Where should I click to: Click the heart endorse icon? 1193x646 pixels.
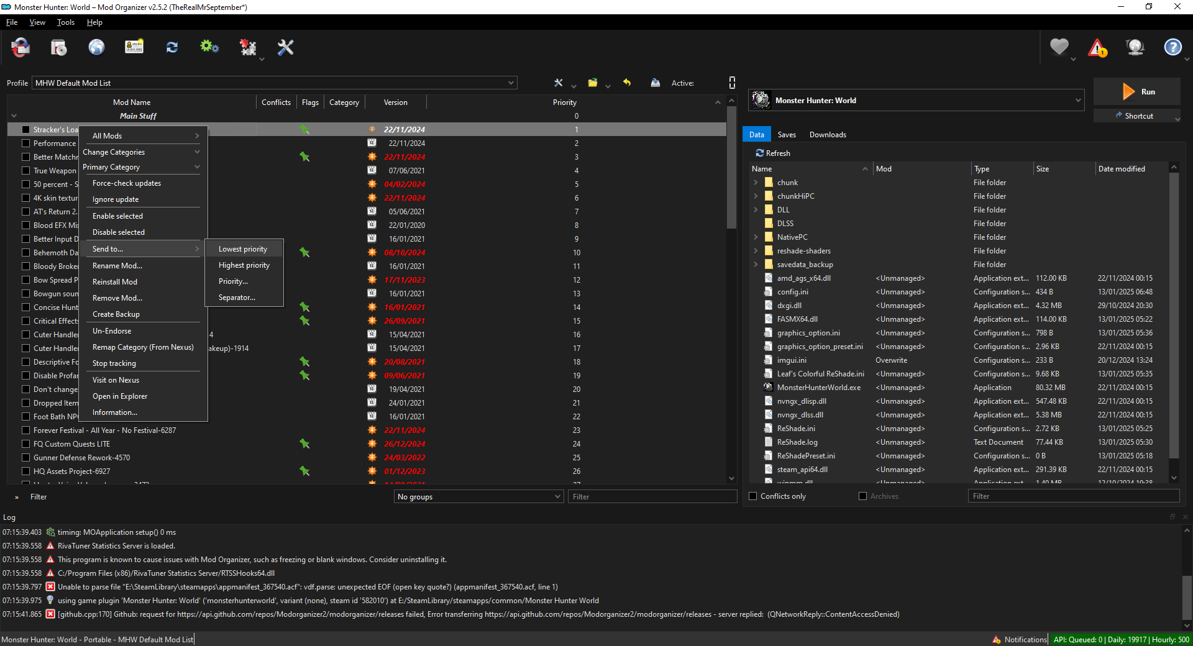[x=1059, y=47]
